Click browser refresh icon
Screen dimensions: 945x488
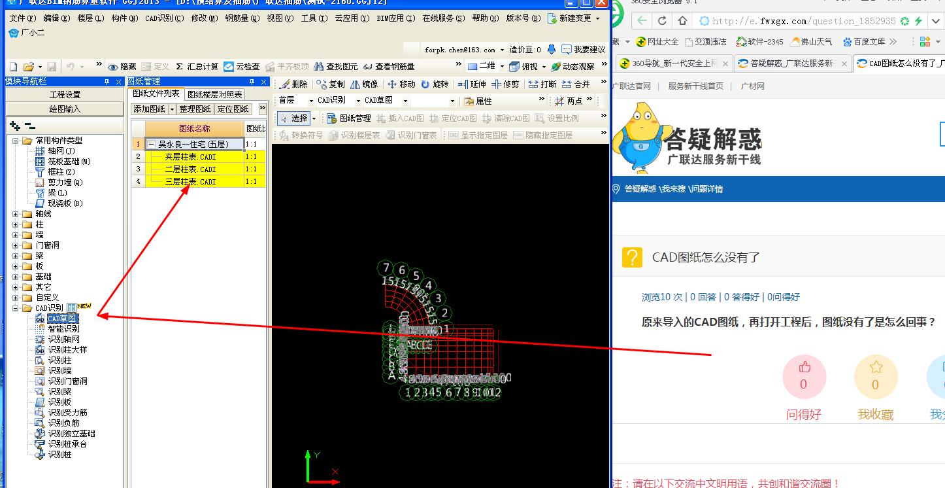click(662, 21)
